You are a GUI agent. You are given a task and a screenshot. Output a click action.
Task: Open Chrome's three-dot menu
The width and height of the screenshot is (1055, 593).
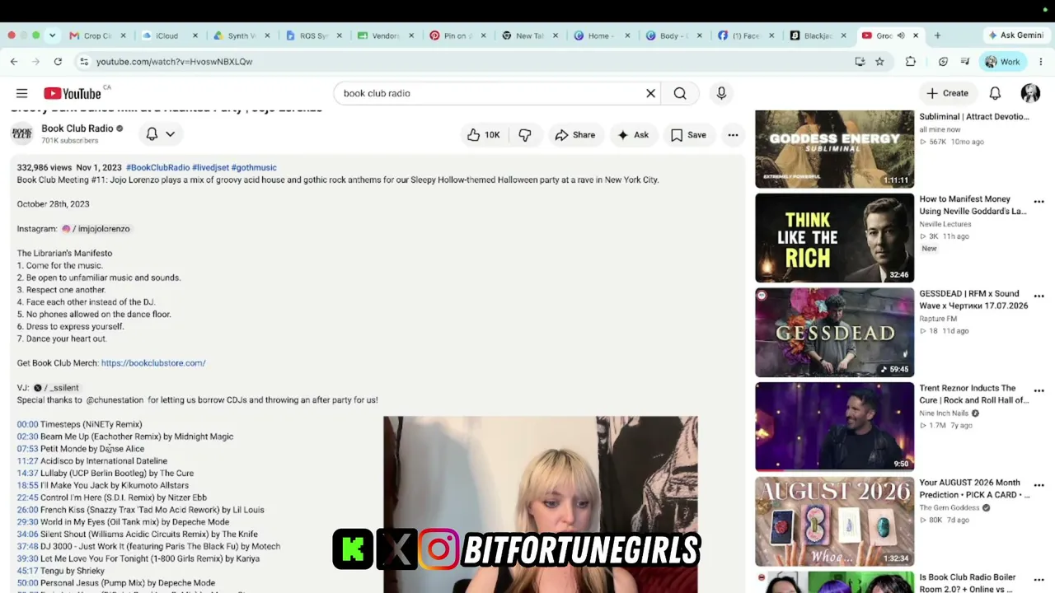(1043, 62)
